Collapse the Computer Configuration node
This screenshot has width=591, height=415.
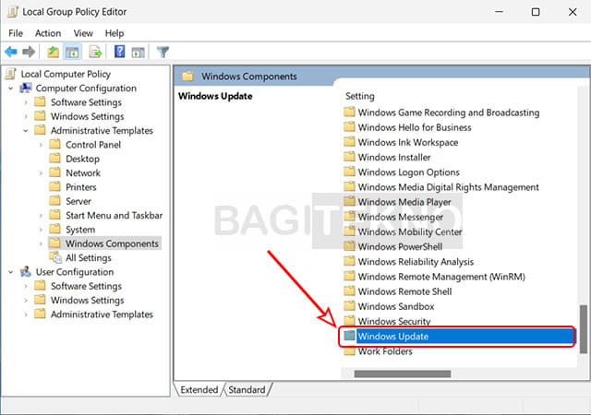[x=10, y=89]
